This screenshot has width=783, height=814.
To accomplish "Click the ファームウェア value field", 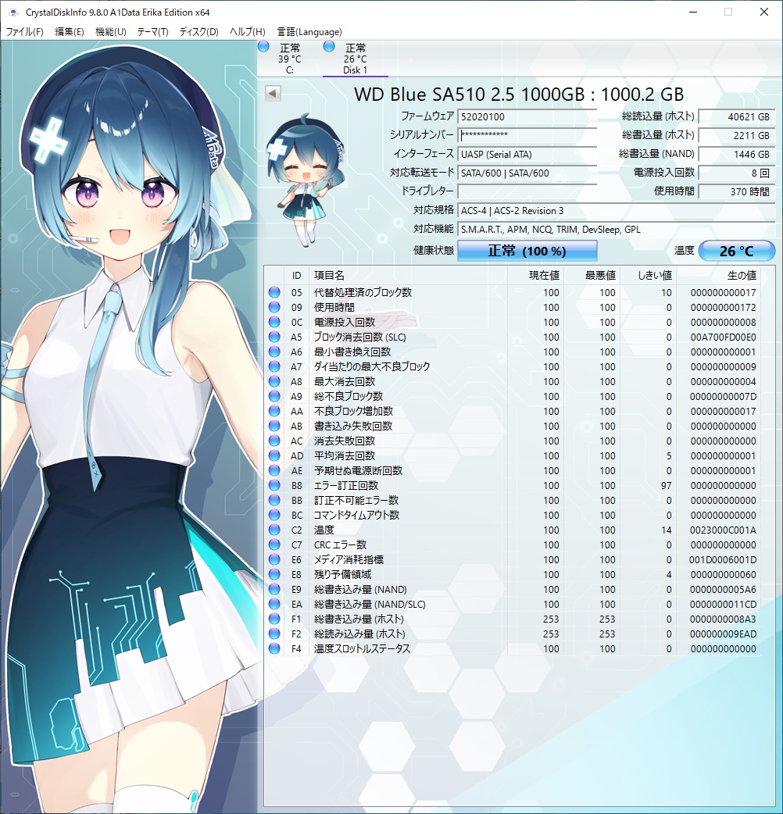I will [527, 116].
